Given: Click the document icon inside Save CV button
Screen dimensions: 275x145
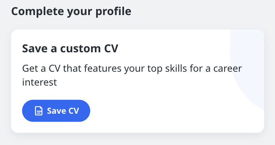Looking at the screenshot, I should [39, 111].
